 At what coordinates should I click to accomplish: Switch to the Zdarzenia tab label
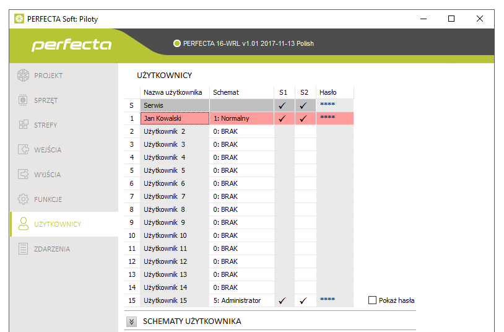[52, 249]
